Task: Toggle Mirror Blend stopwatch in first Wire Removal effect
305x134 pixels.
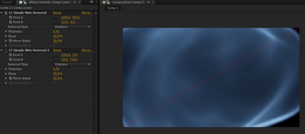Action: point(10,41)
